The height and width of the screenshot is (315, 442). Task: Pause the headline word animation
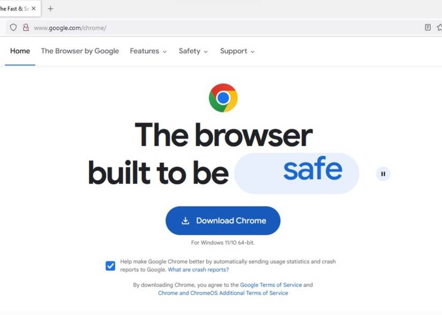point(383,174)
